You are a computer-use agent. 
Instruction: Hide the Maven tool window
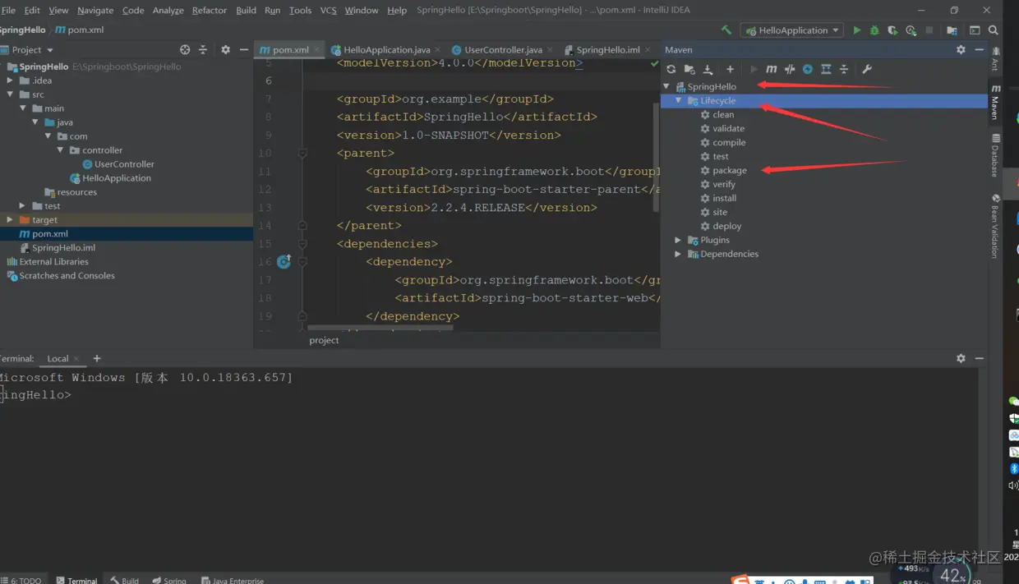(x=980, y=49)
